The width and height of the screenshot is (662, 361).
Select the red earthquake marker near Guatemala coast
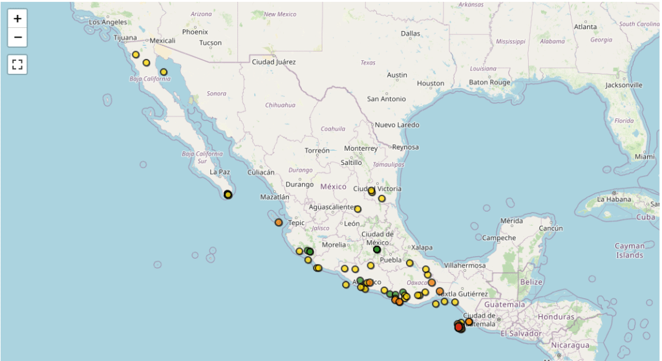click(459, 327)
